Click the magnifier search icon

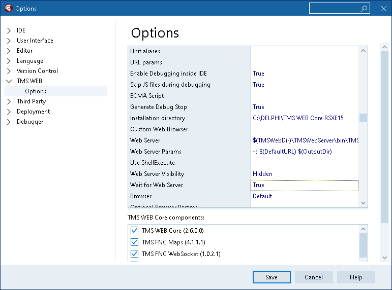point(364,8)
